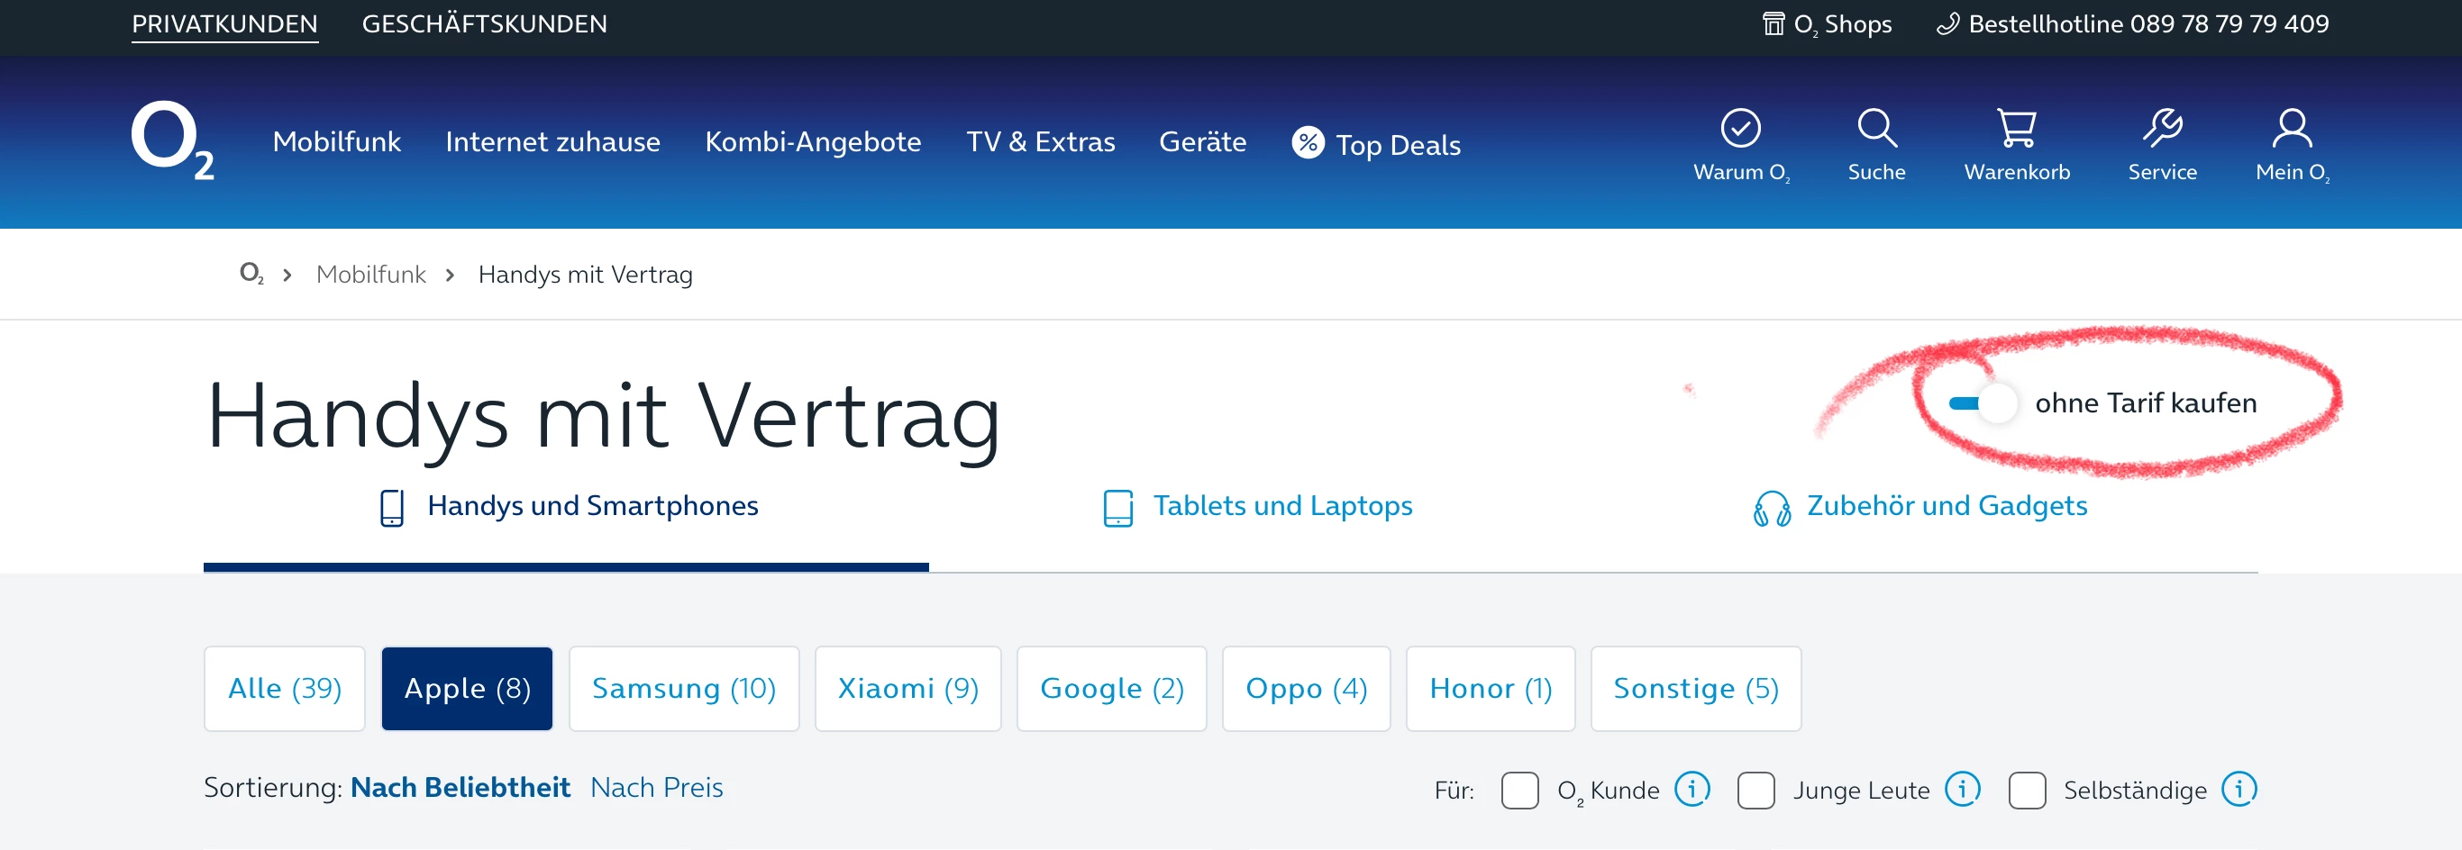Open Mobilfunk breadcrumb link
The height and width of the screenshot is (850, 2462).
(x=370, y=275)
